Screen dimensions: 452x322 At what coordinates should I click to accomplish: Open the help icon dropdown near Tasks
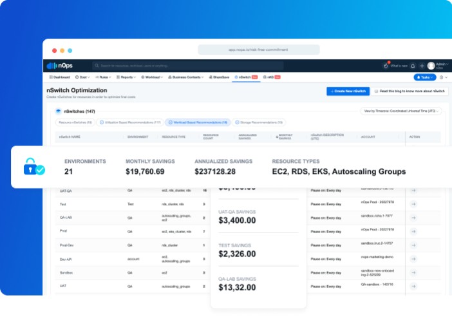(x=444, y=77)
